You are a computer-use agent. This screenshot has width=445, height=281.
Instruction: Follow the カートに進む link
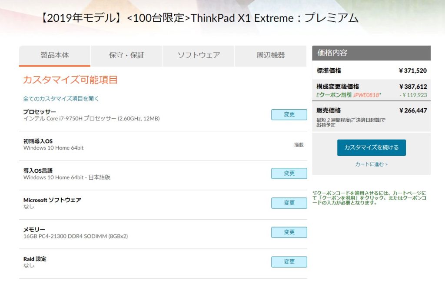coord(371,164)
